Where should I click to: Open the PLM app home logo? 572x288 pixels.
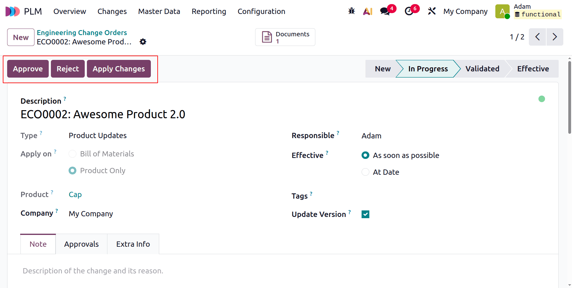pos(13,11)
